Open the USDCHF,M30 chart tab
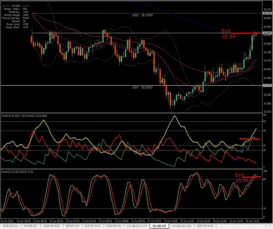 coord(51,226)
